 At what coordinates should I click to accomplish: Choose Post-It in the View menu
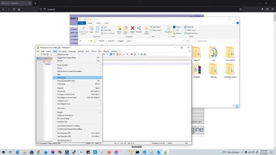77,61
